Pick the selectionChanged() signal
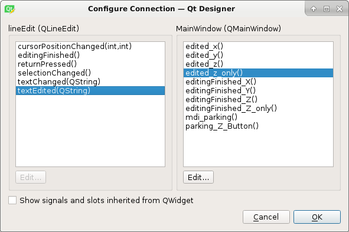Viewport: 349px width, 232px height. 90,73
